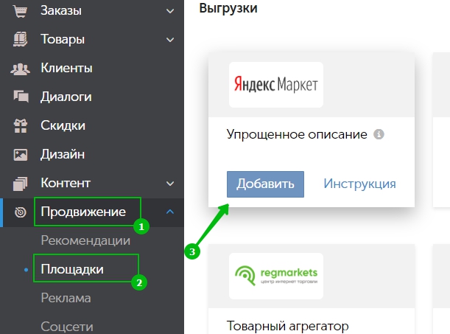Open the Диалоги section

pyautogui.click(x=66, y=97)
